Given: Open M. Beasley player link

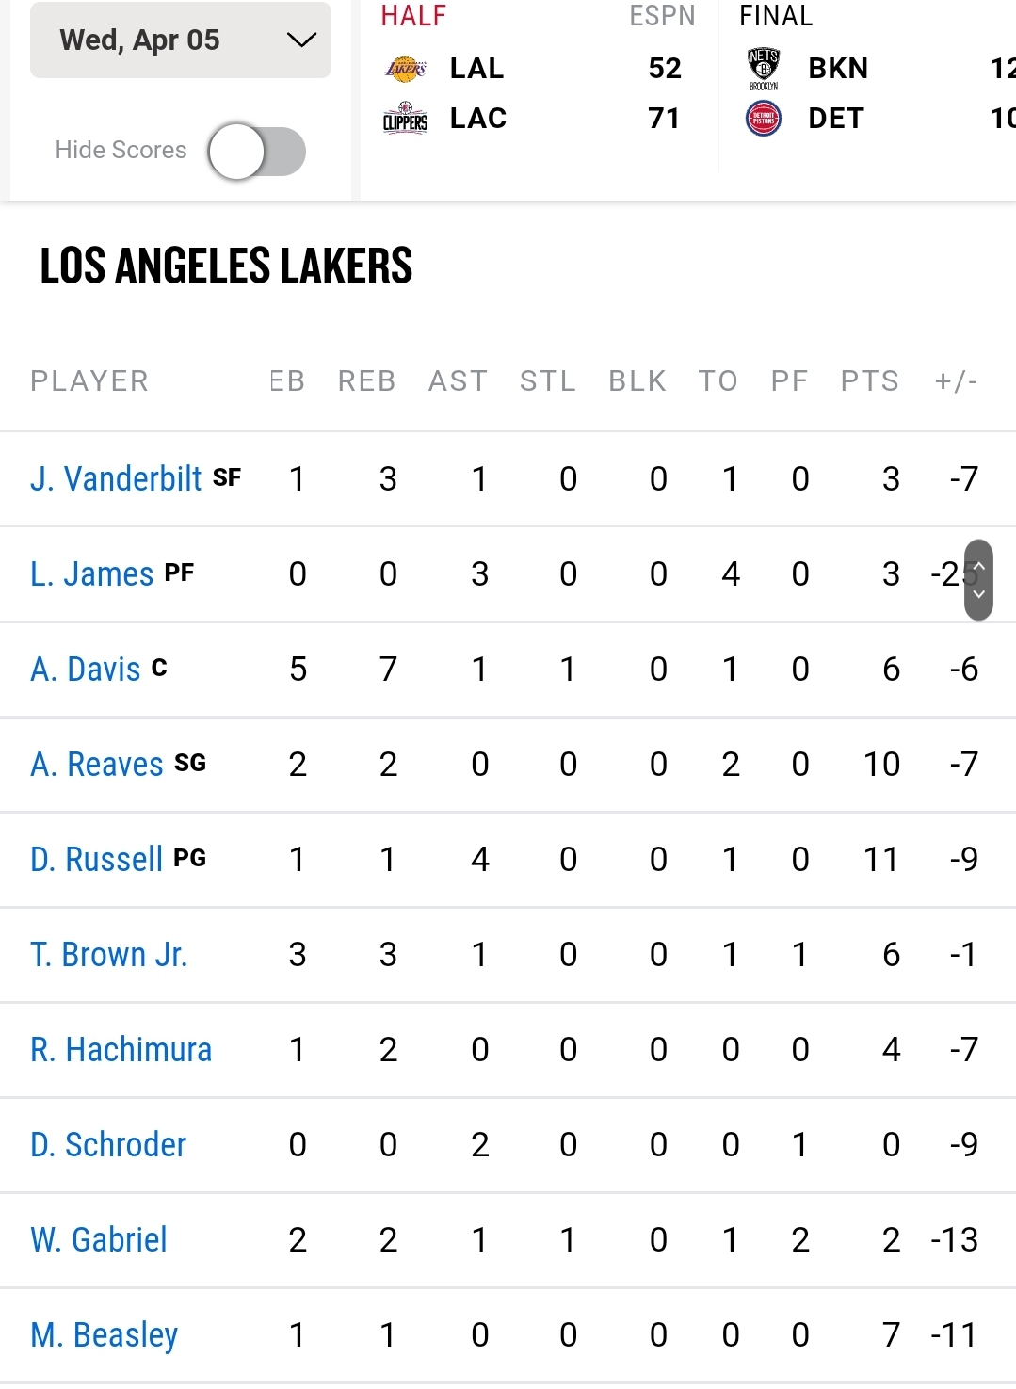Looking at the screenshot, I should pyautogui.click(x=104, y=1334).
